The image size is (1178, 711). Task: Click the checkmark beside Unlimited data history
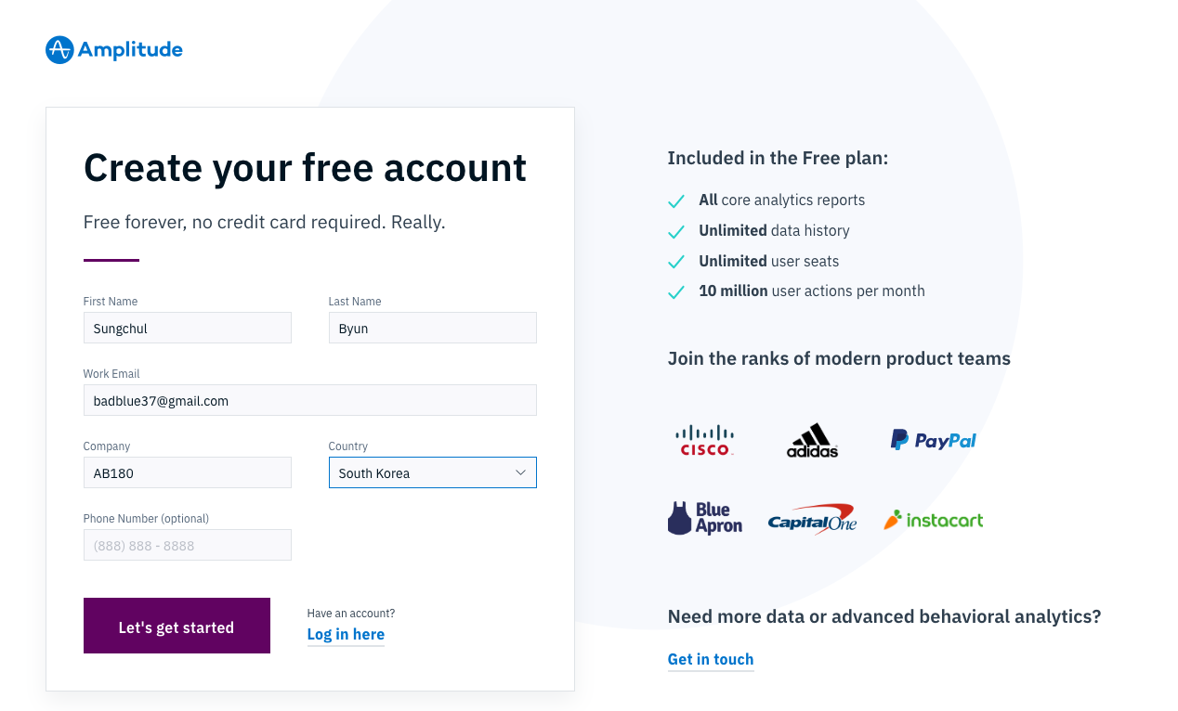676,231
